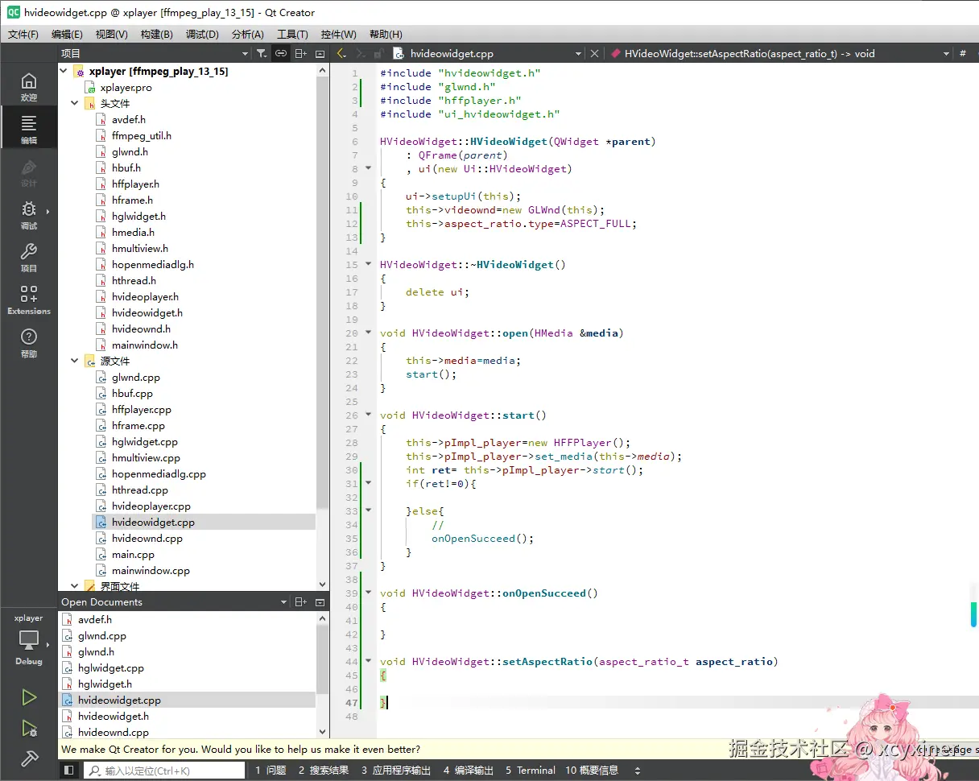979x781 pixels.
Task: Split the project panel with split icon
Action: click(300, 53)
